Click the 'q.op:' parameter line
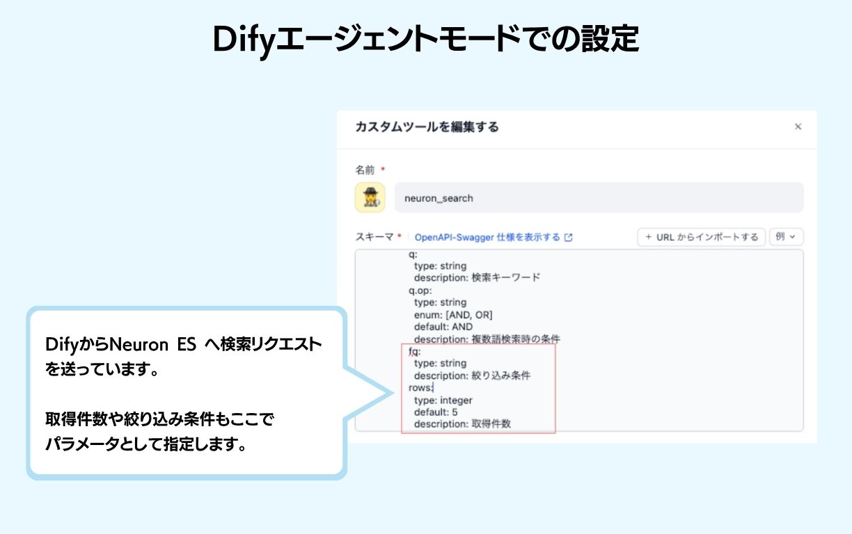This screenshot has height=534, width=852. [420, 290]
